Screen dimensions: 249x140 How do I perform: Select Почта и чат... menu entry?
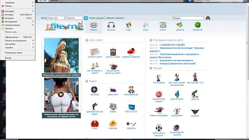click(x=18, y=32)
